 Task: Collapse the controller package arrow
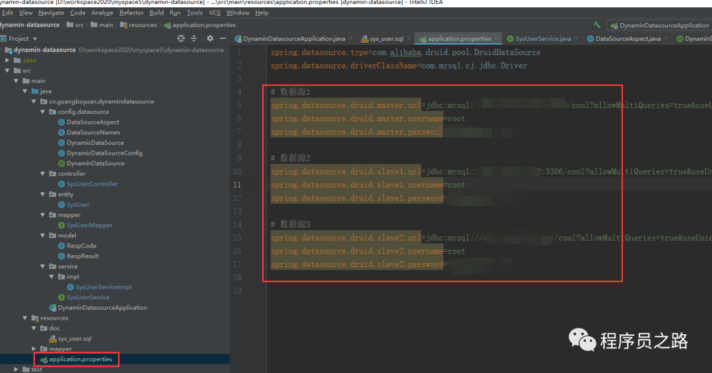43,174
